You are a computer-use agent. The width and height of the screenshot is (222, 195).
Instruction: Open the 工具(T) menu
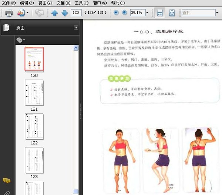point(81,3)
